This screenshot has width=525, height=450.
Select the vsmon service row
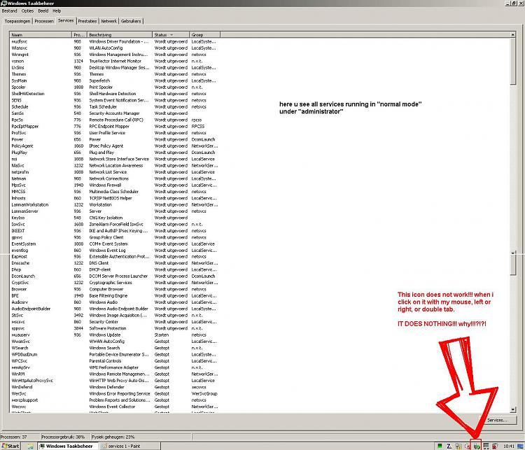point(115,61)
